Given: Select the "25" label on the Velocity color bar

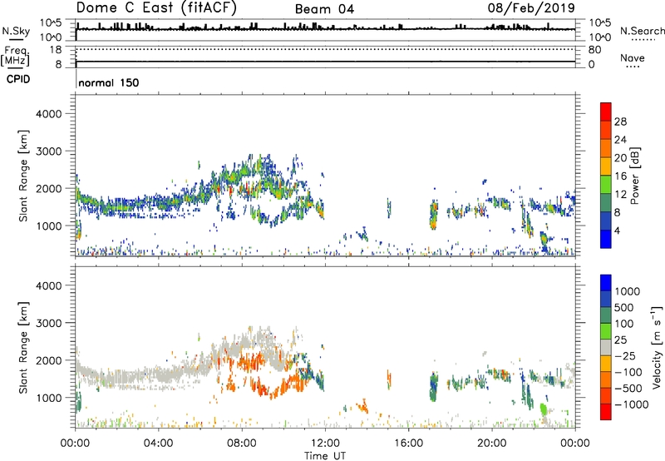Looking at the screenshot, I should pos(621,340).
